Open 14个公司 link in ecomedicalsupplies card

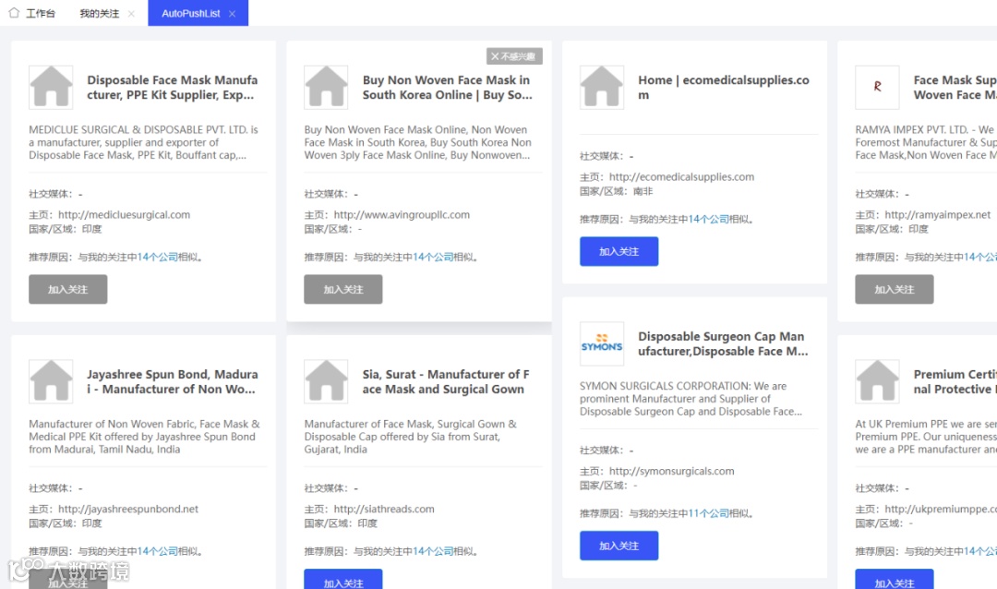click(708, 219)
